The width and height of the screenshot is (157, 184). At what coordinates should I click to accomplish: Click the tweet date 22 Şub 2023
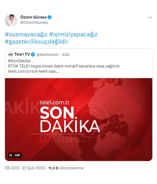point(33,168)
